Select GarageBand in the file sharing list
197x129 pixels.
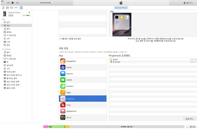83,61
